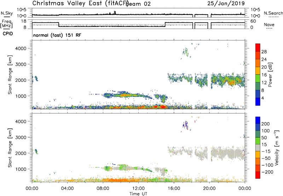Click the 'N.Sky' legend label
283x196 pixels.
pos(7,13)
